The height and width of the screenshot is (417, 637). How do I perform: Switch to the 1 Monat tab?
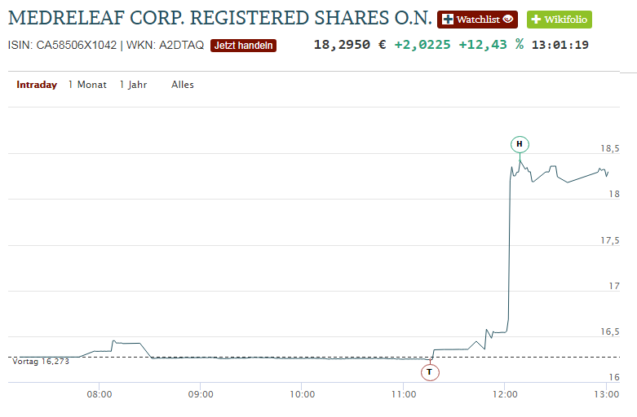[x=87, y=85]
